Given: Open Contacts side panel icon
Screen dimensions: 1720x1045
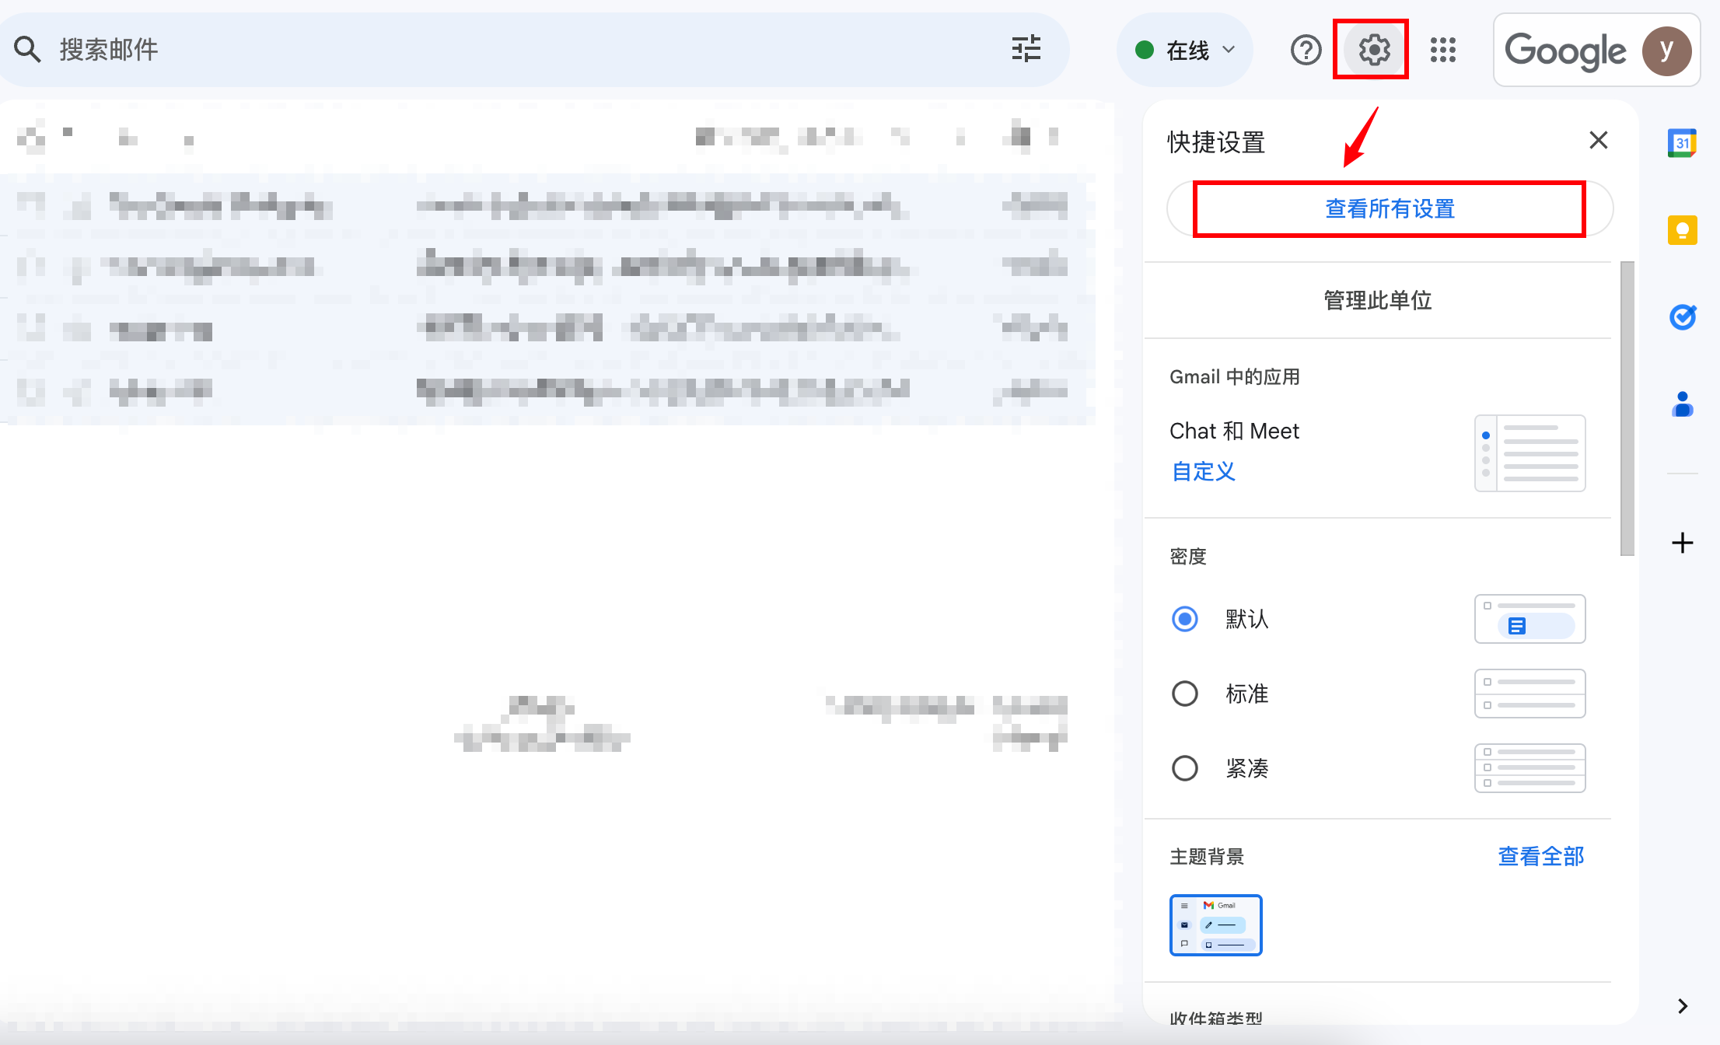Looking at the screenshot, I should 1682,404.
